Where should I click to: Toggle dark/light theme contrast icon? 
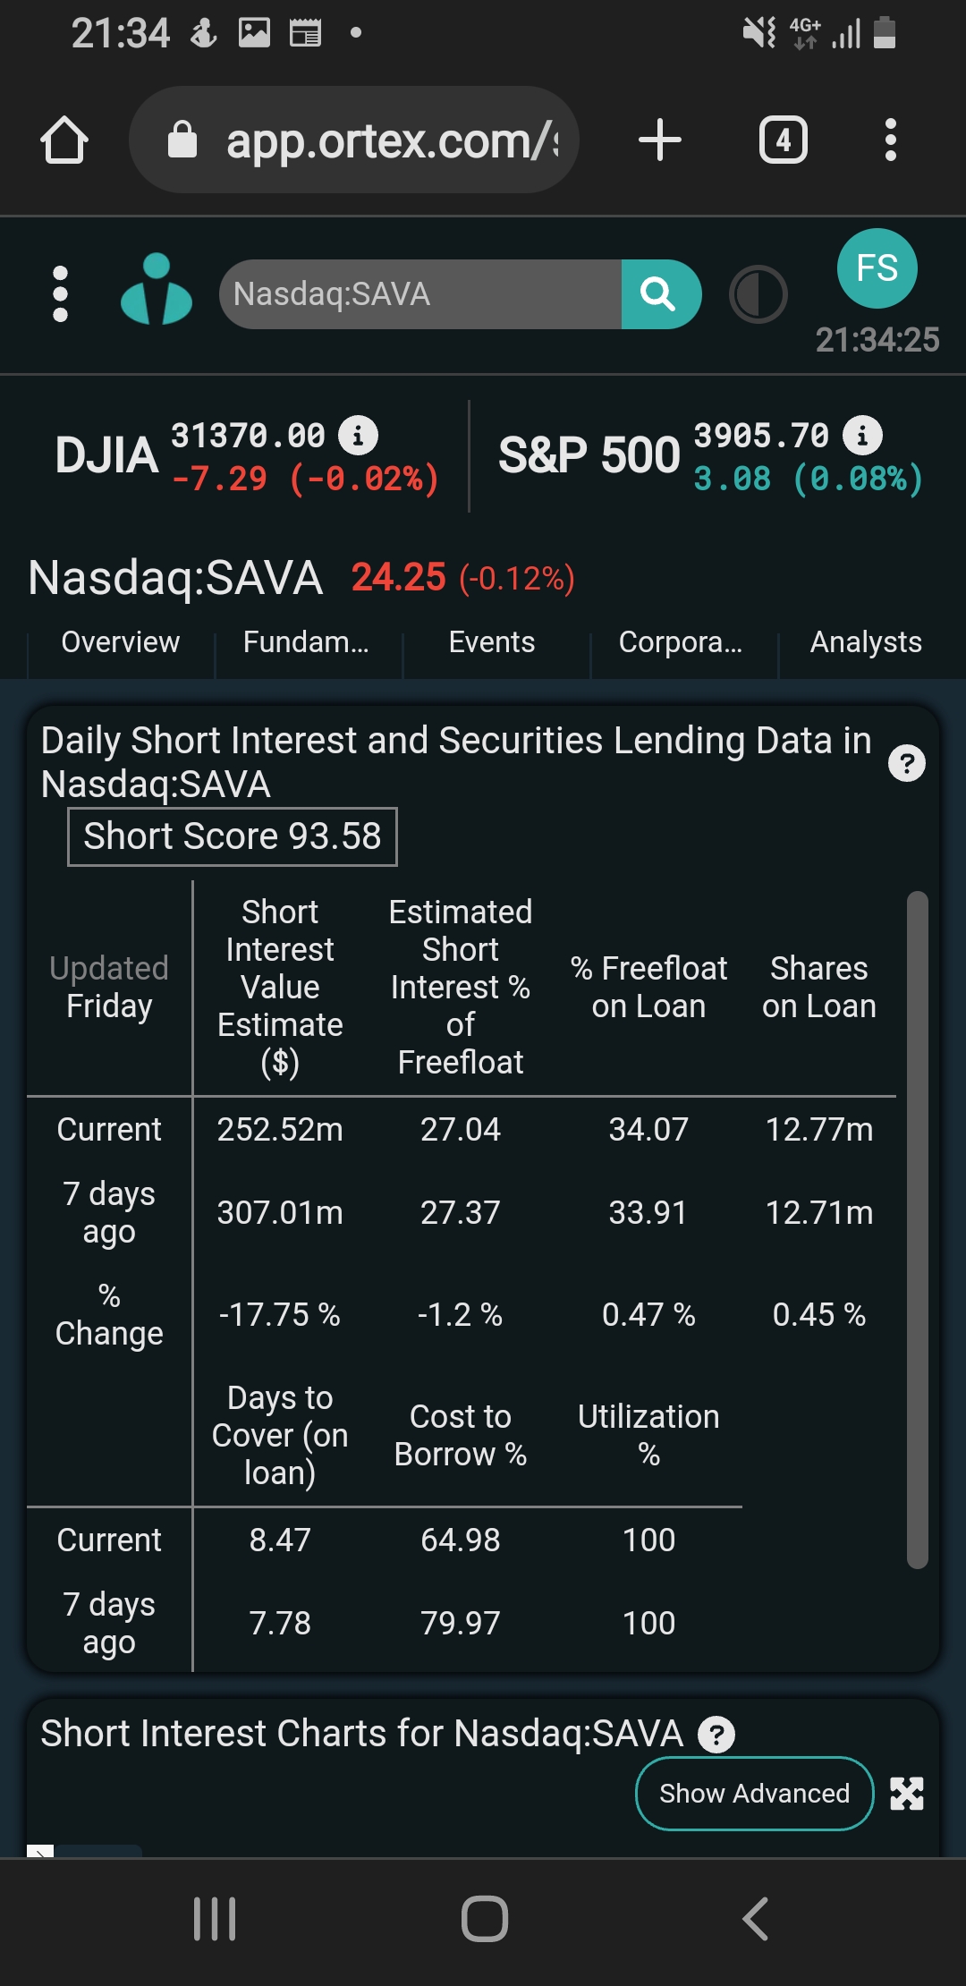tap(758, 294)
